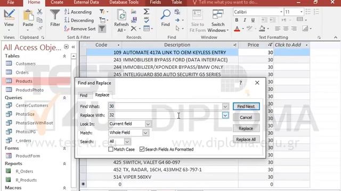Screen dimensions: 341x191
Task: Switch to the Create ribbon tab
Action: click(57, 2)
